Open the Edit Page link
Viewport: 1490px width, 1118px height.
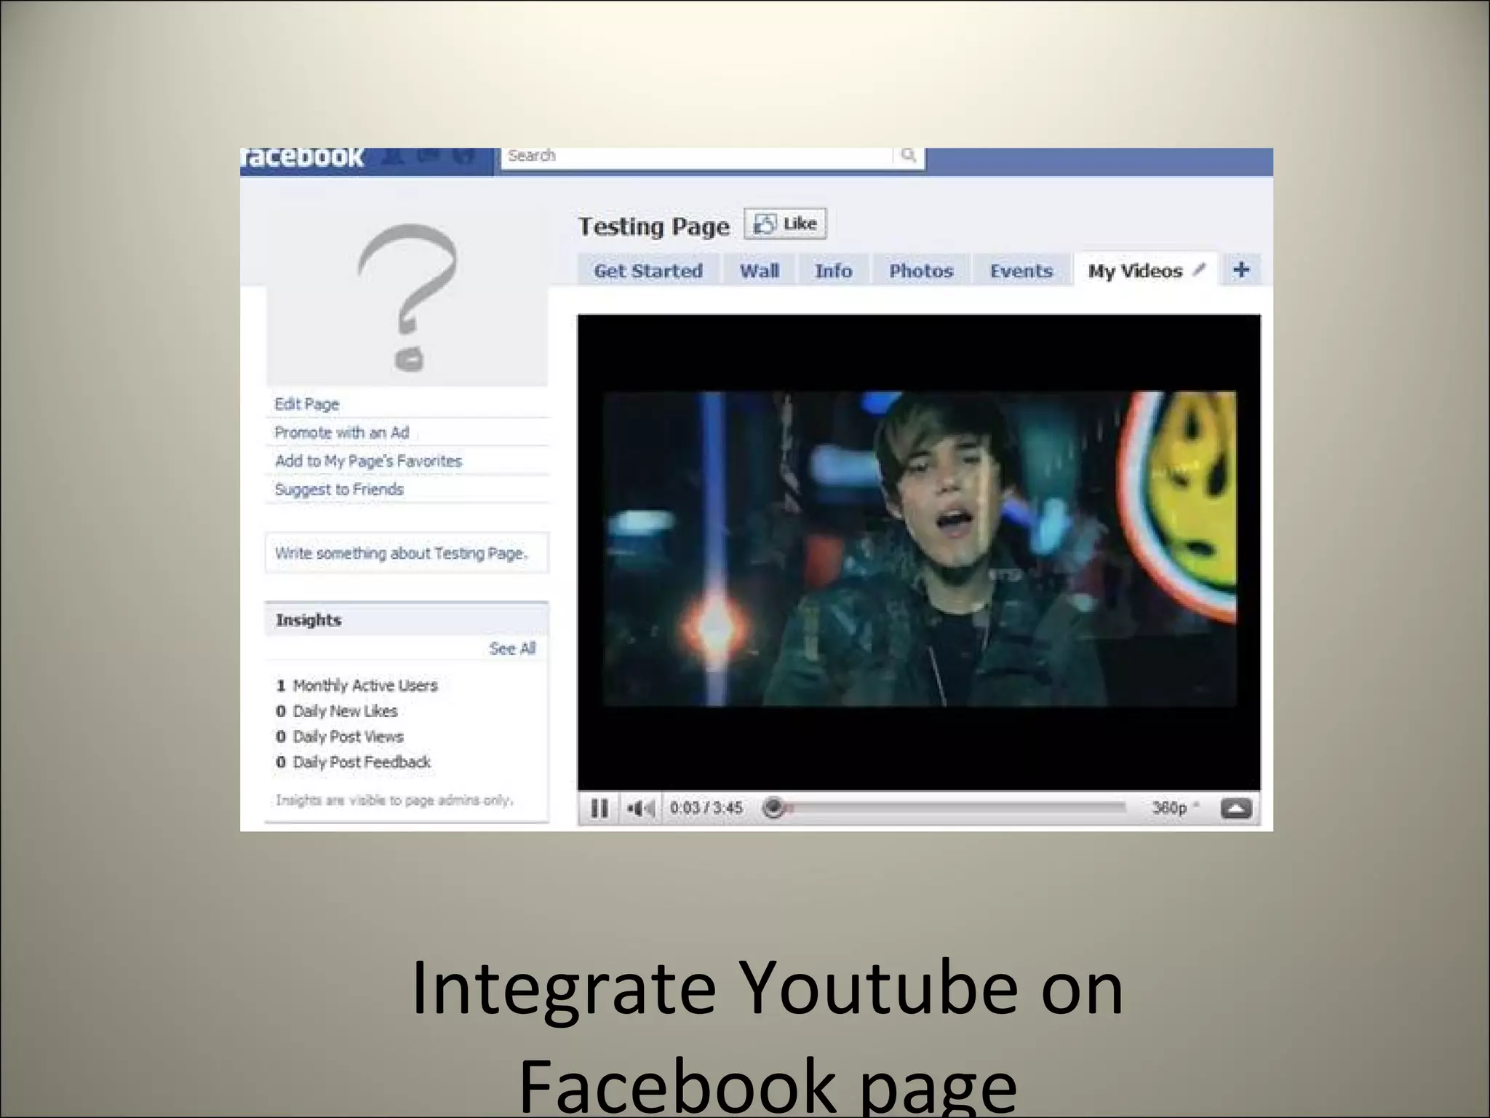pyautogui.click(x=306, y=404)
